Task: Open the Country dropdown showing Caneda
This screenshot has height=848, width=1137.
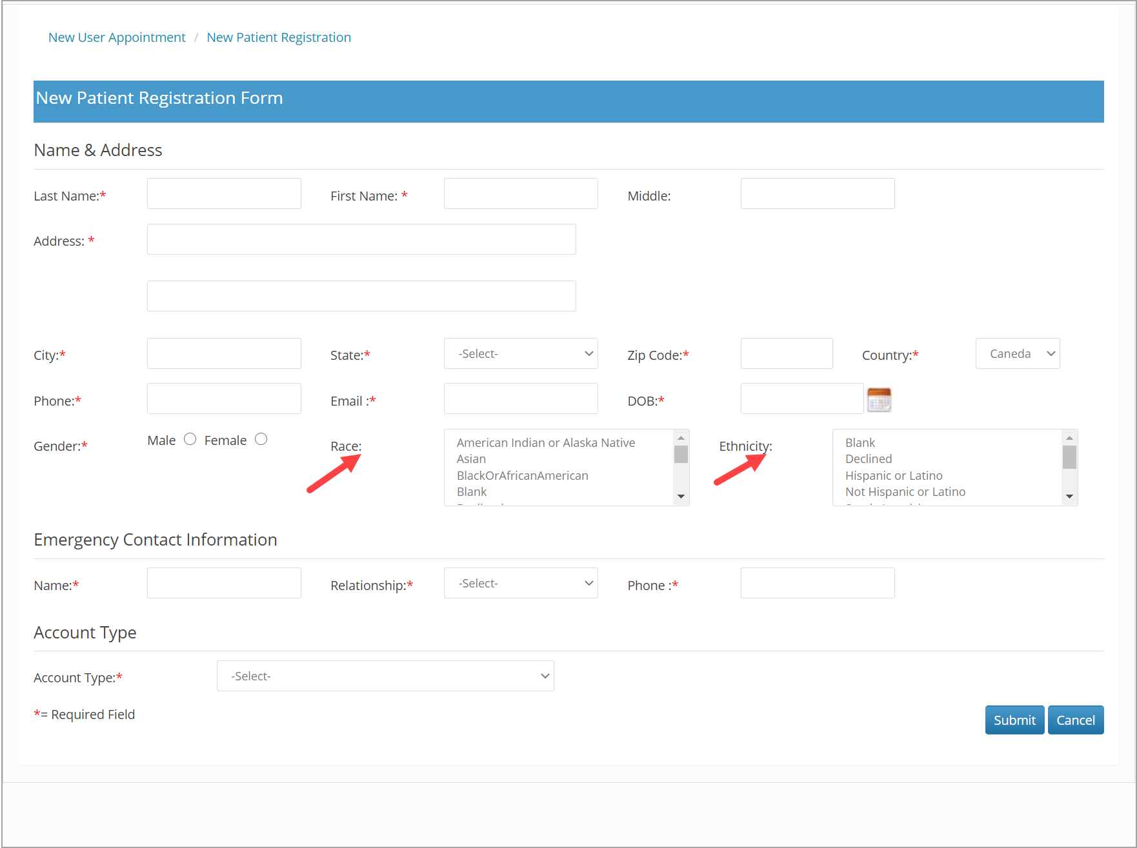Action: pos(1018,353)
